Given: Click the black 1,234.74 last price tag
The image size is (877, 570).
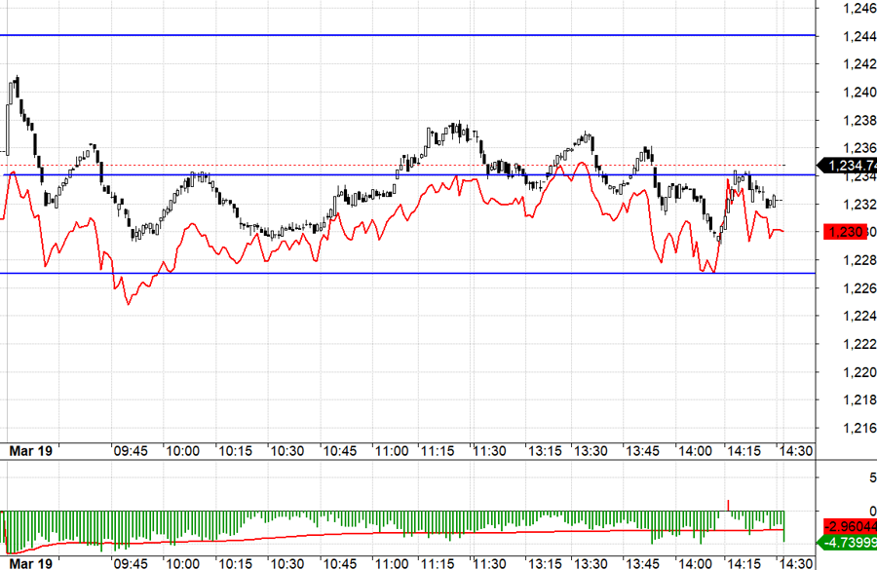Looking at the screenshot, I should (847, 166).
